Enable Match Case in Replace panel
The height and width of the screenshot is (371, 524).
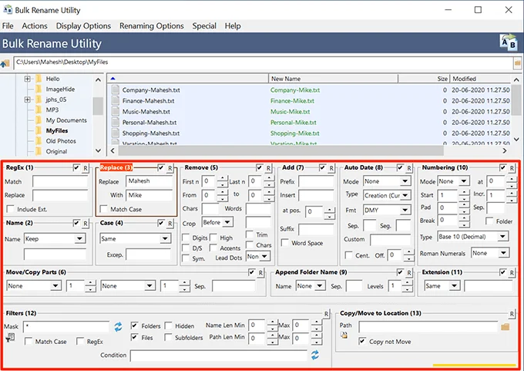pyautogui.click(x=105, y=209)
